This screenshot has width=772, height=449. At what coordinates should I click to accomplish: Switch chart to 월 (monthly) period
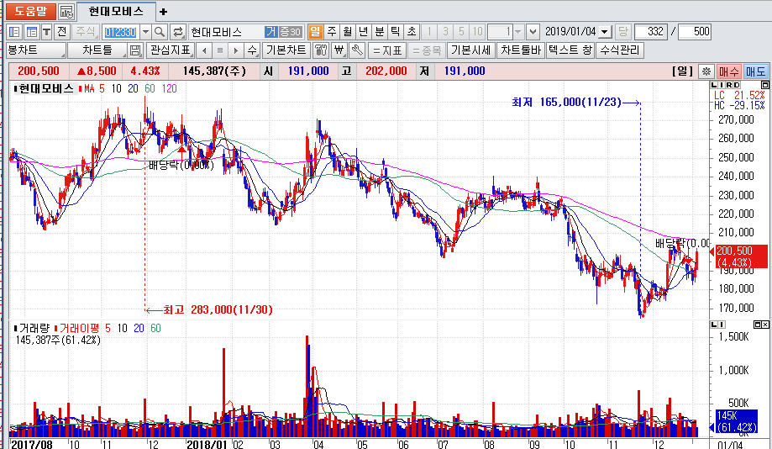coord(347,32)
